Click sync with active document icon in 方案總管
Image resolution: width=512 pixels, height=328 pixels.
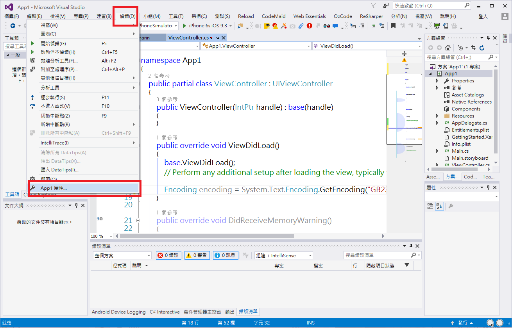[x=473, y=48]
